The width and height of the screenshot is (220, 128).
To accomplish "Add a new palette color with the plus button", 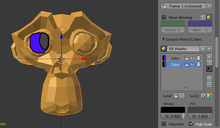I will pos(209,56).
